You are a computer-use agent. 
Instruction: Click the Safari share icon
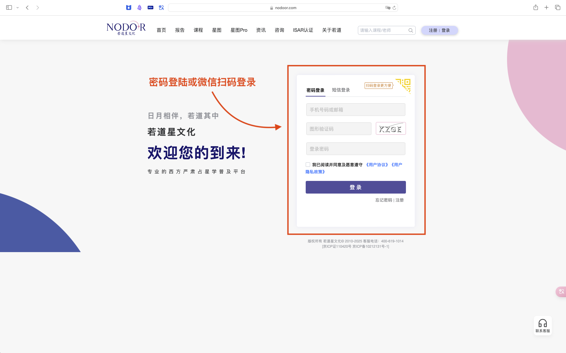(x=535, y=8)
